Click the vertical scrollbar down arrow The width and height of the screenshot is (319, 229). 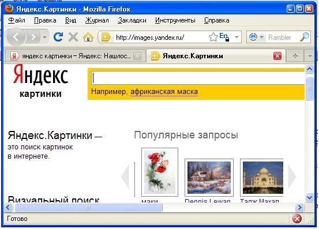(x=309, y=197)
